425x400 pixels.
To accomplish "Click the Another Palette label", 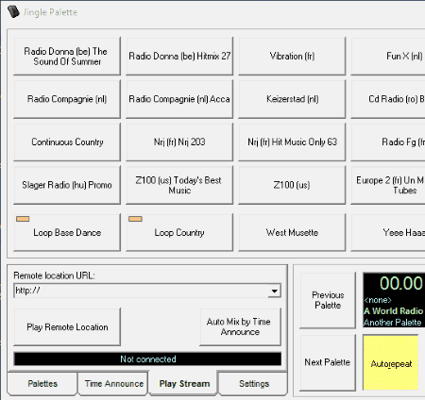I will [392, 323].
